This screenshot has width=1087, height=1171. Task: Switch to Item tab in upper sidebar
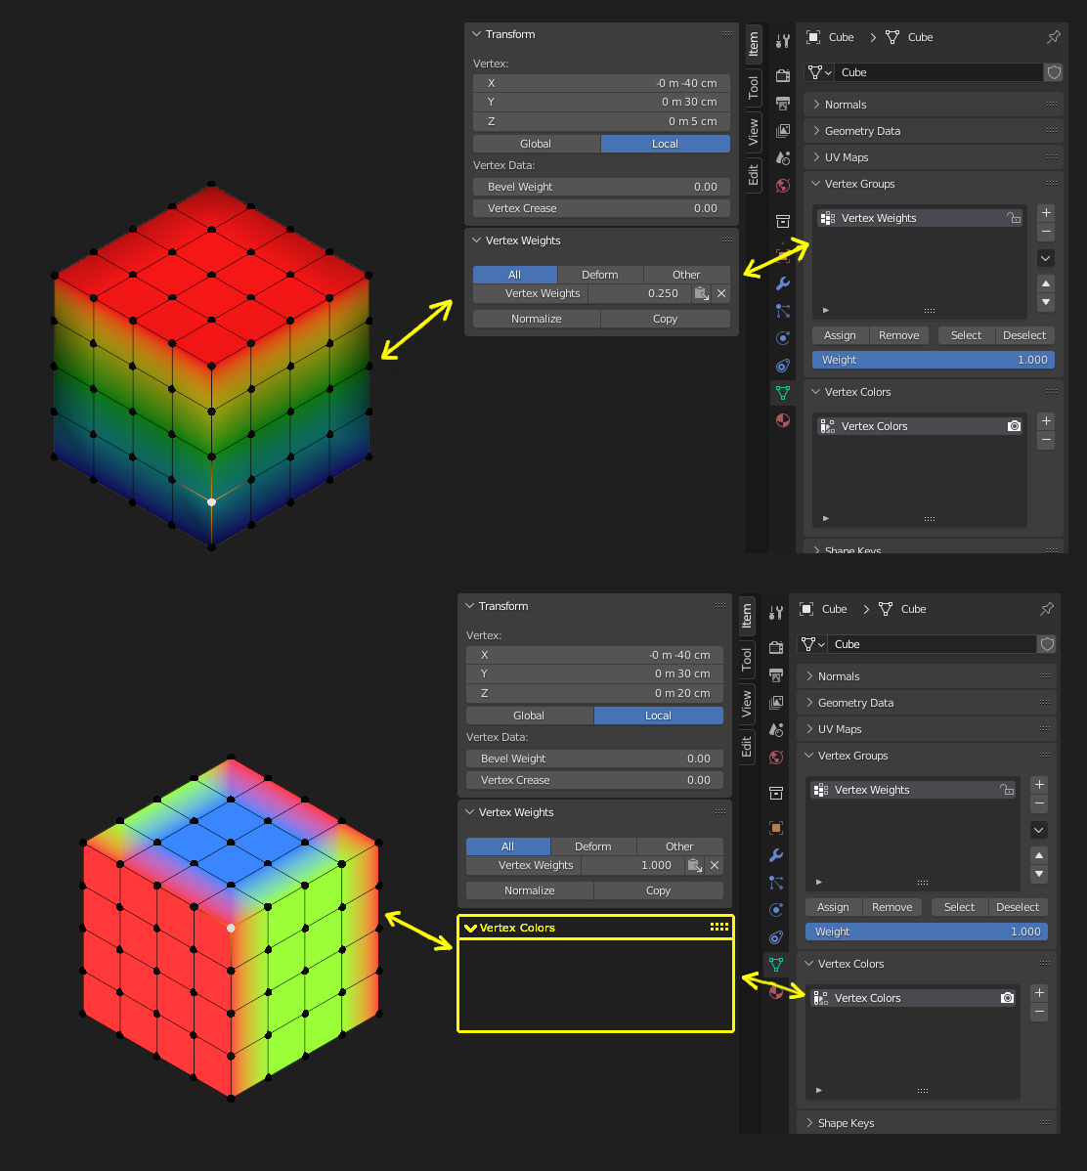[x=753, y=44]
